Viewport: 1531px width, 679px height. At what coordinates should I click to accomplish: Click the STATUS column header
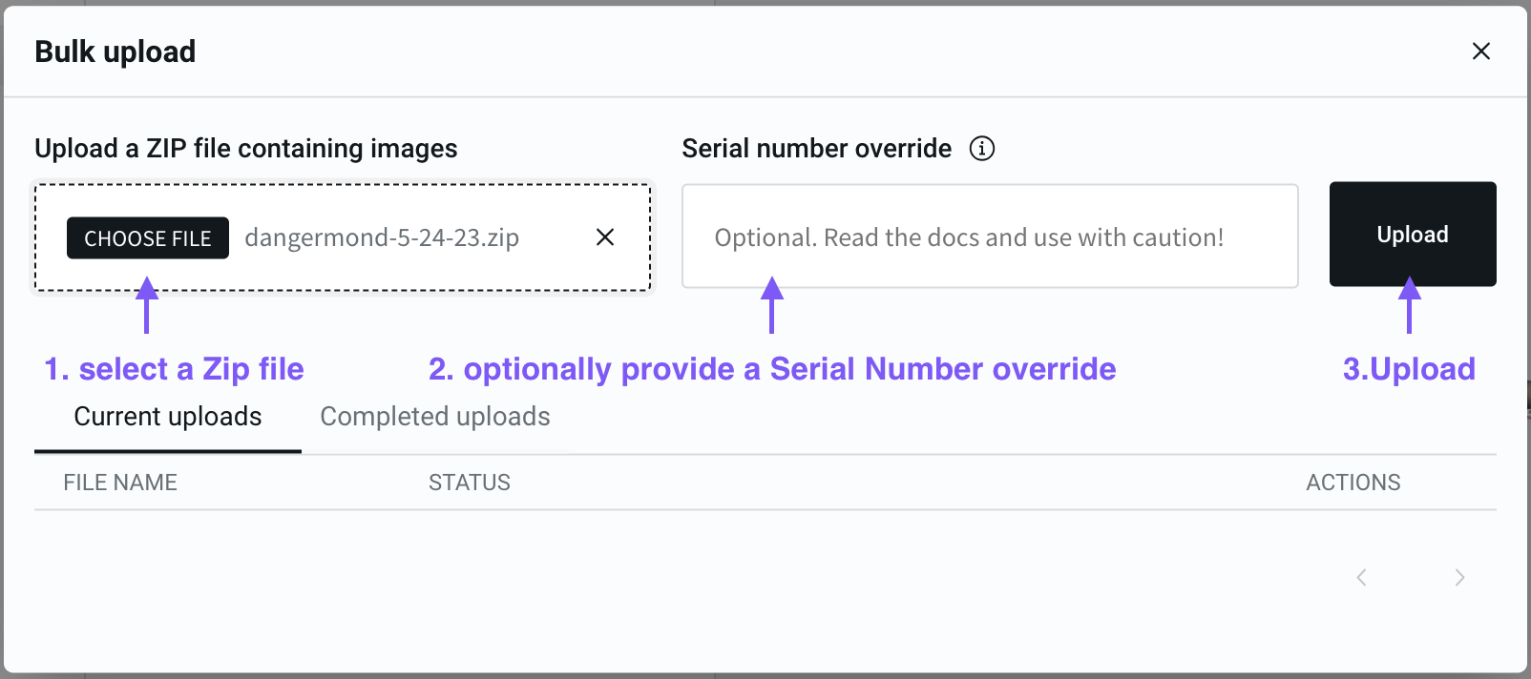470,483
